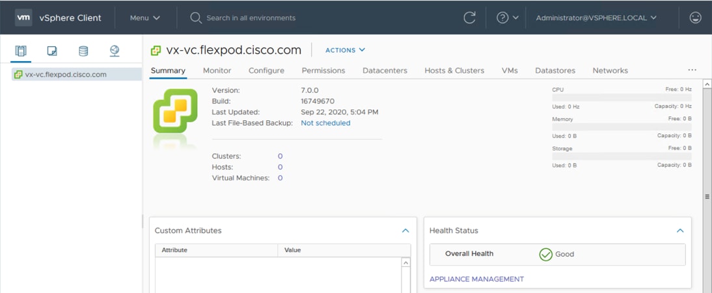
Task: Select the Summary tab
Action: tap(168, 71)
